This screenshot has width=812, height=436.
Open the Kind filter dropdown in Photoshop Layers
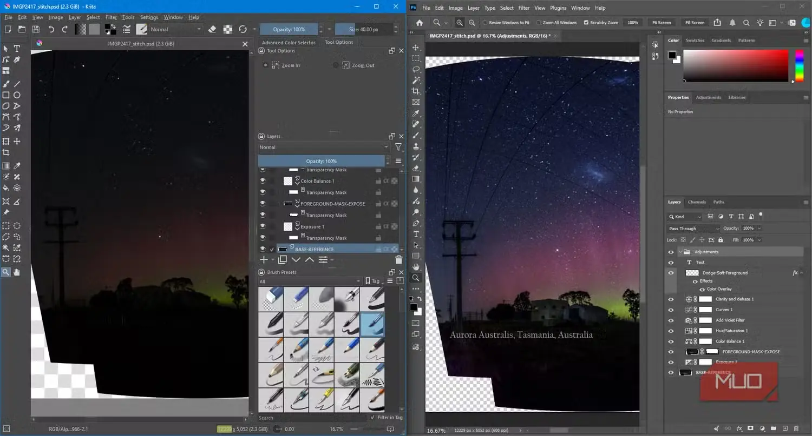[x=685, y=217]
